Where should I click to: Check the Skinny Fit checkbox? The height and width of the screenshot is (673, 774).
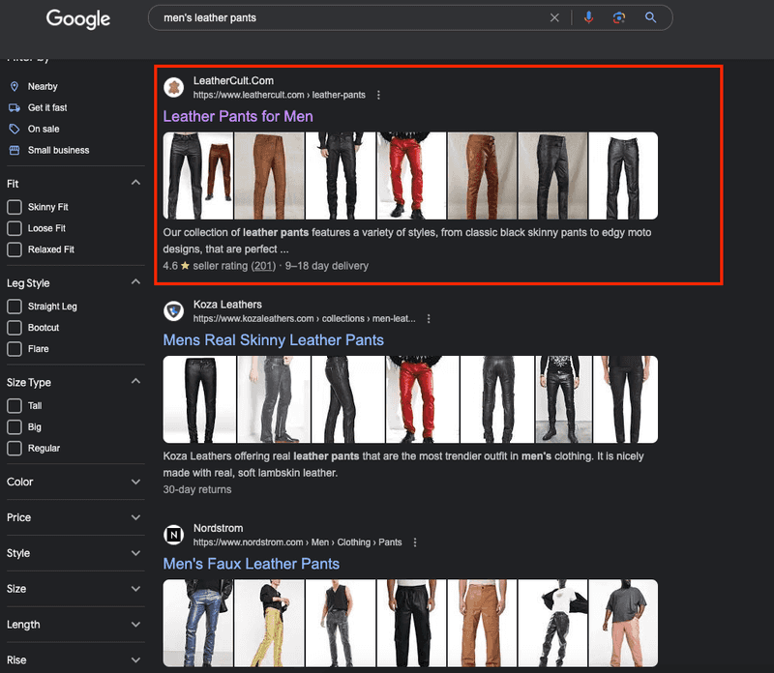pyautogui.click(x=15, y=207)
